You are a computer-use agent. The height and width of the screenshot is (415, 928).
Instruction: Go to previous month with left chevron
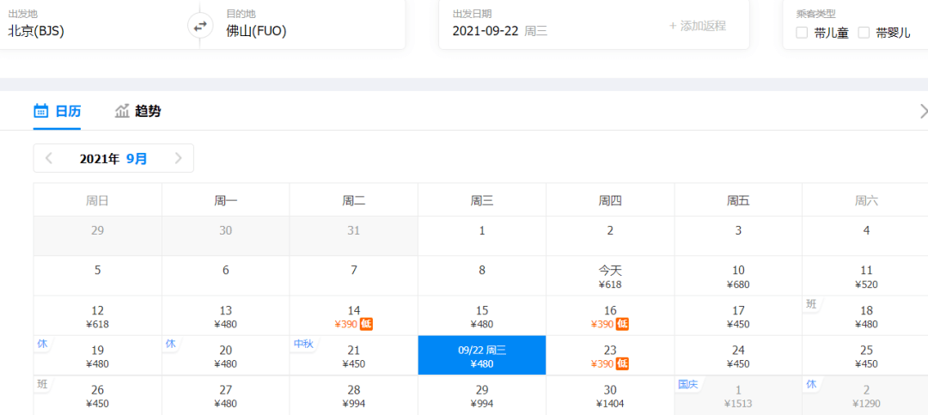(x=49, y=158)
